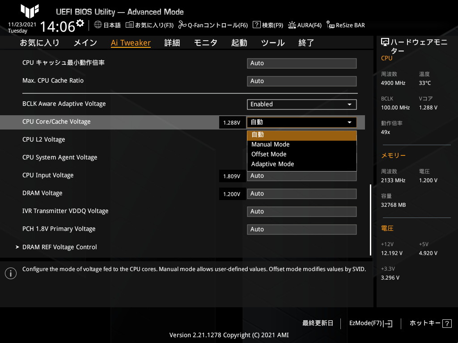Click the 1.200V DRAM voltage readout
This screenshot has width=458, height=343.
click(x=232, y=194)
